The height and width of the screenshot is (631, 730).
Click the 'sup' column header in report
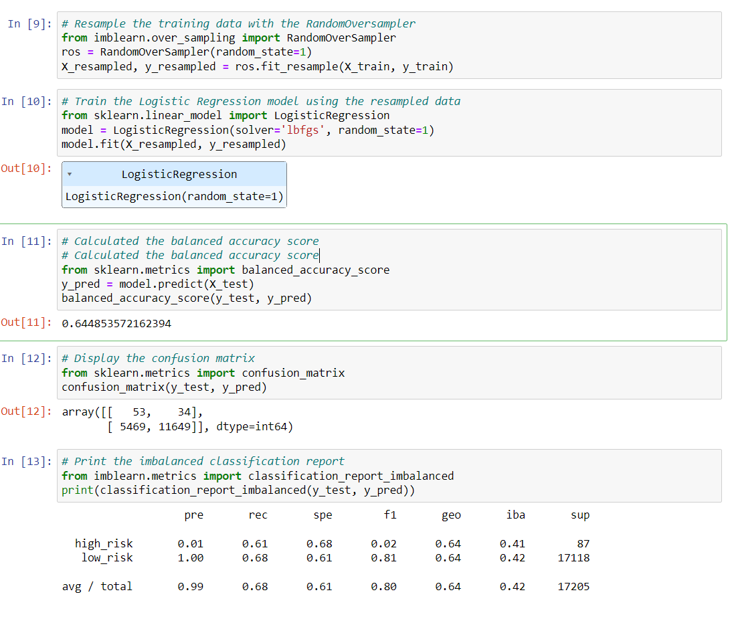[x=580, y=515]
